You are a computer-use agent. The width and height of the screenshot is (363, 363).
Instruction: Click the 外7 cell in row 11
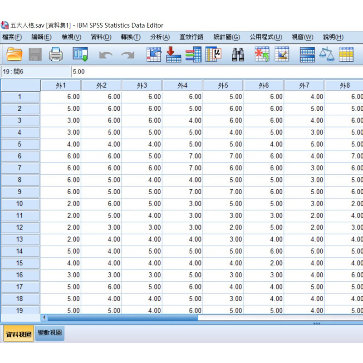tap(304, 216)
